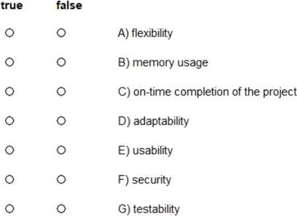The height and width of the screenshot is (216, 297).
Task: Select true for A) flexibility
Action: (10, 33)
